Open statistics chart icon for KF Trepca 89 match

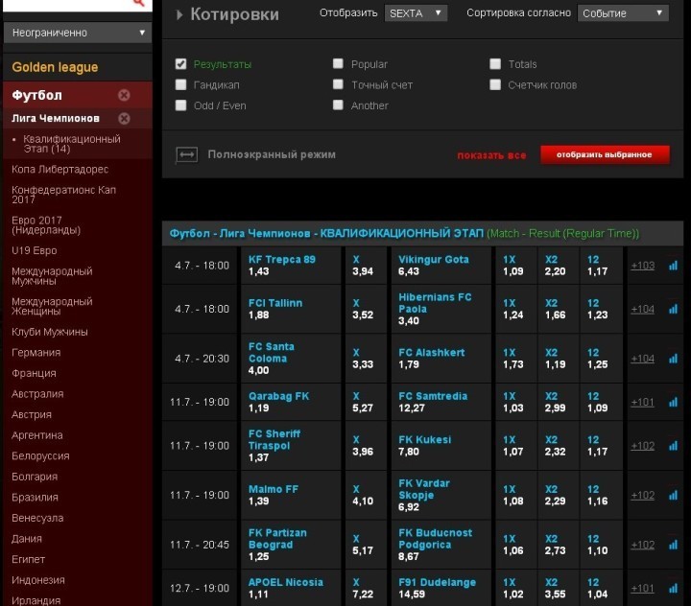click(673, 266)
